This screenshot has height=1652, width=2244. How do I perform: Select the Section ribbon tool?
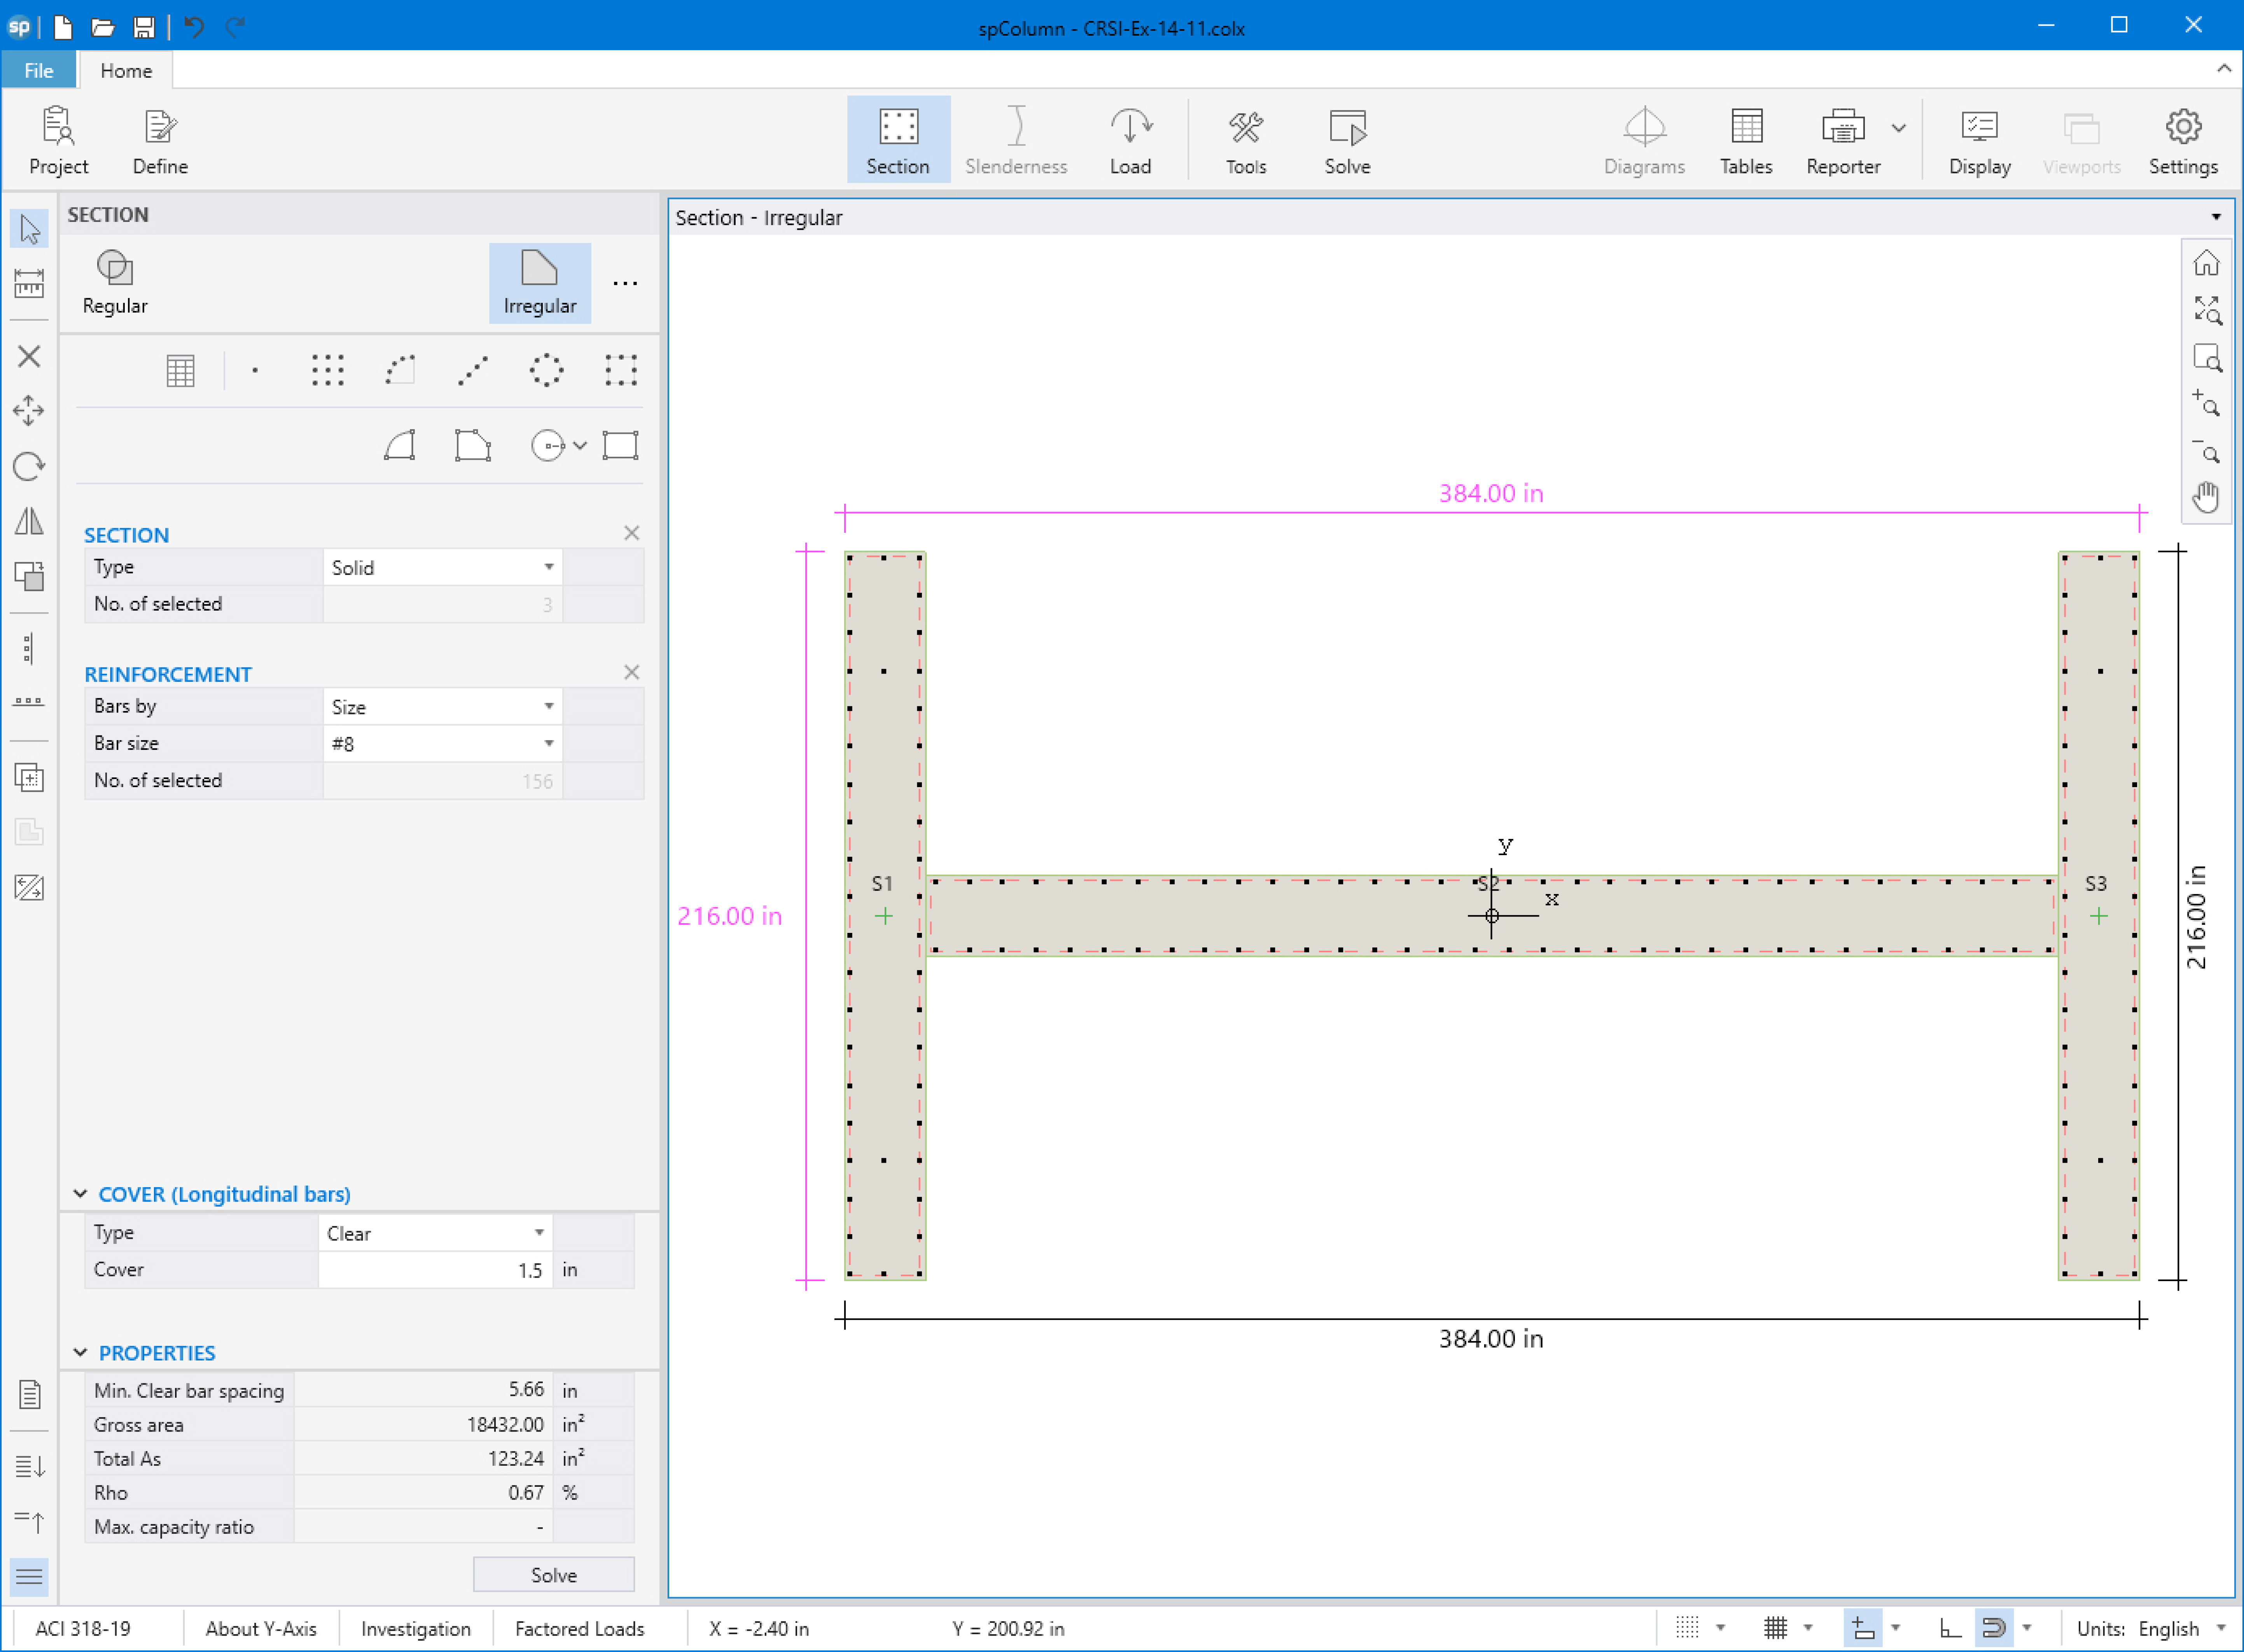click(897, 140)
